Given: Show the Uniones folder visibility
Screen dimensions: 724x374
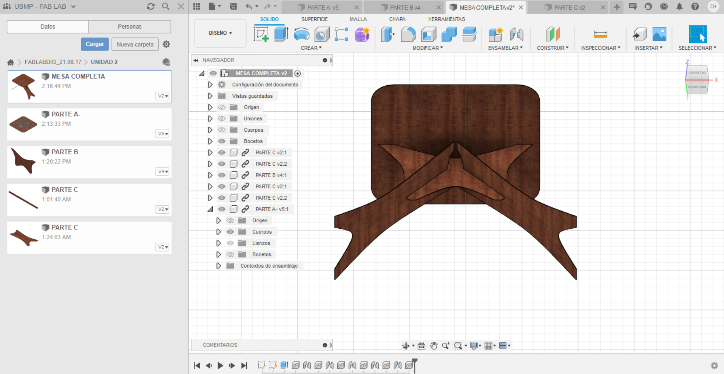Looking at the screenshot, I should pos(222,119).
